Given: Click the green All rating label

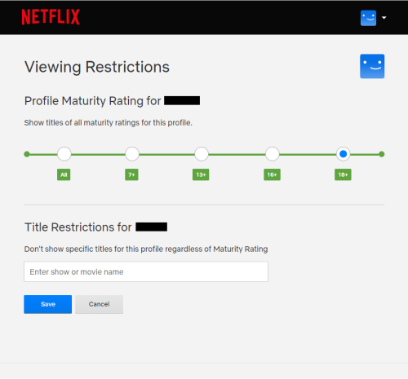Looking at the screenshot, I should click(x=64, y=174).
